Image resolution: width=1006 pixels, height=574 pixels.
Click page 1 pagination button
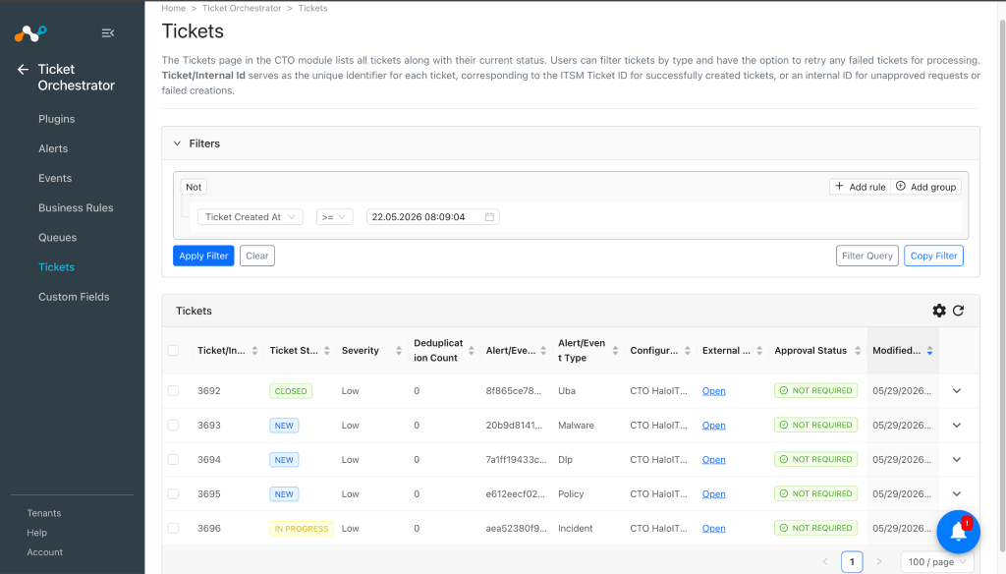[x=852, y=562]
